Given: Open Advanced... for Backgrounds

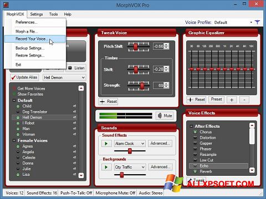Looking at the screenshot, I should tap(160, 167).
